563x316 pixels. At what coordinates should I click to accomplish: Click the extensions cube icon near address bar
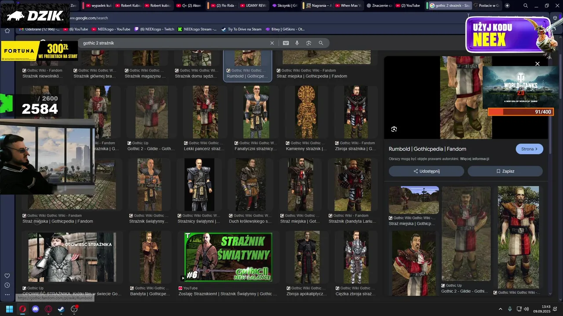(555, 18)
